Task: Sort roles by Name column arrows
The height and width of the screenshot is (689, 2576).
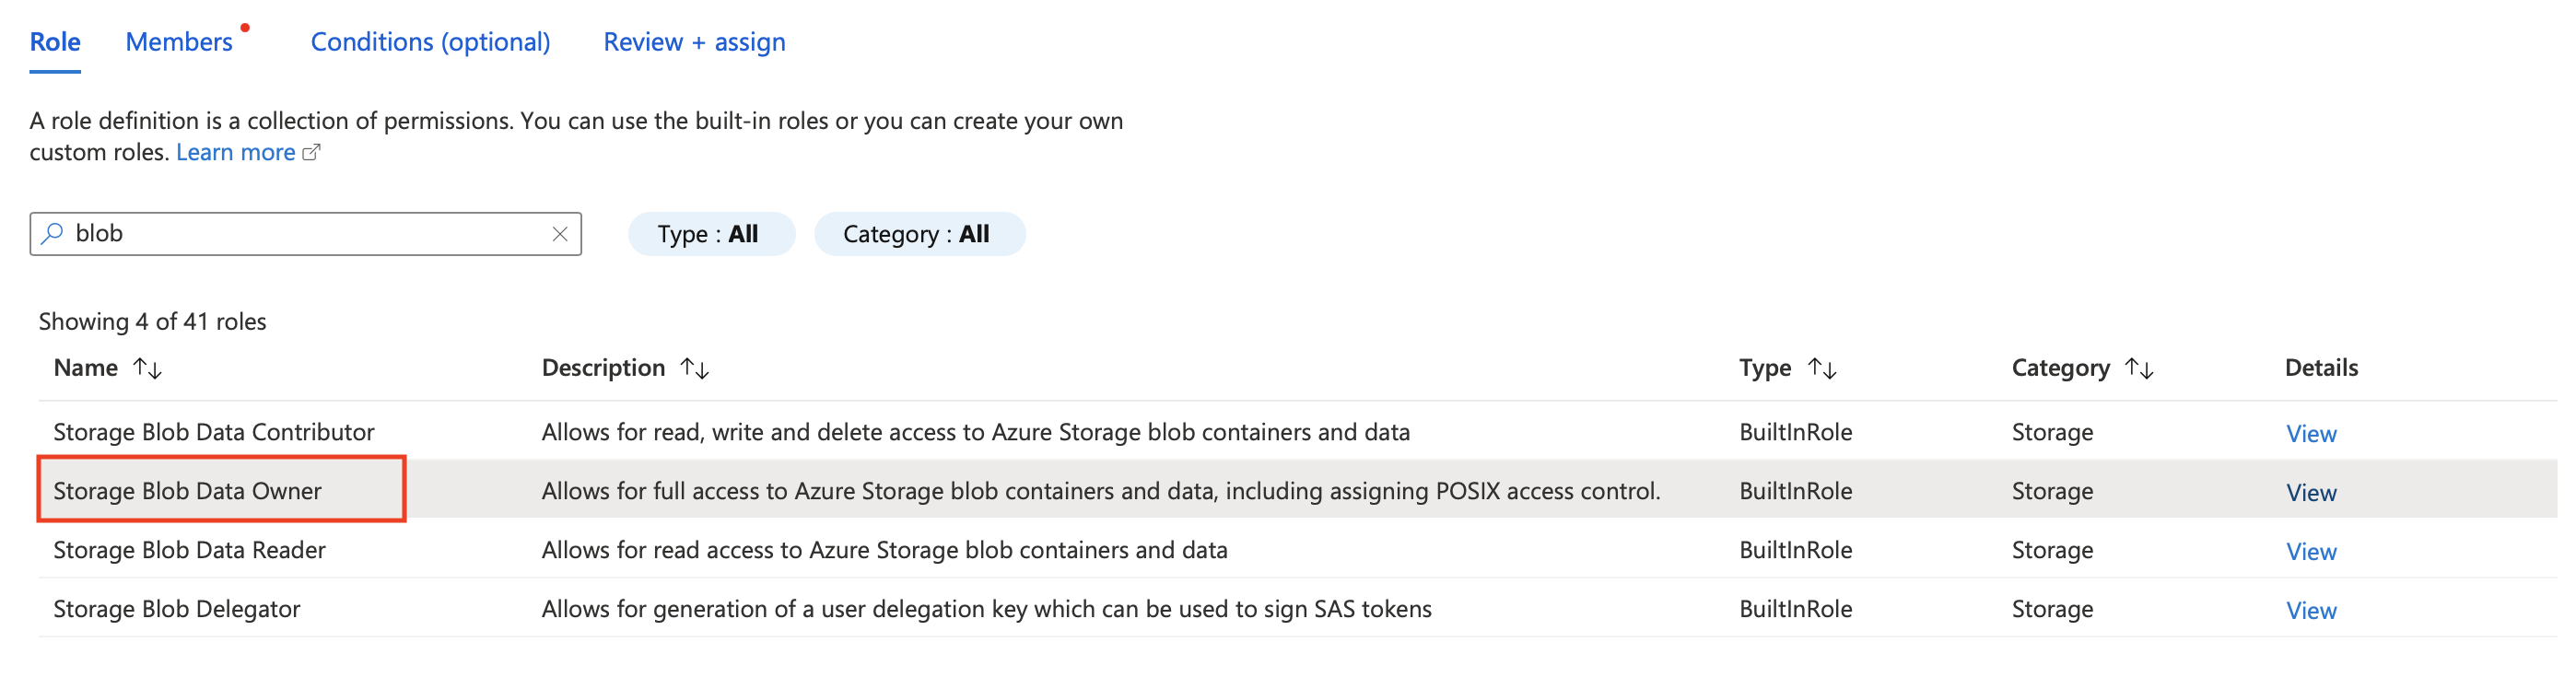Action: [148, 369]
